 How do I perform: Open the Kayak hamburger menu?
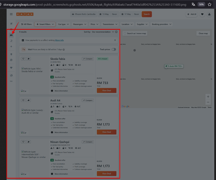point(11,14)
